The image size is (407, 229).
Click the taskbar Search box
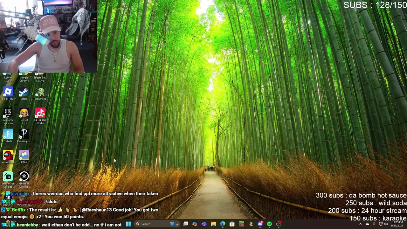[157, 224]
